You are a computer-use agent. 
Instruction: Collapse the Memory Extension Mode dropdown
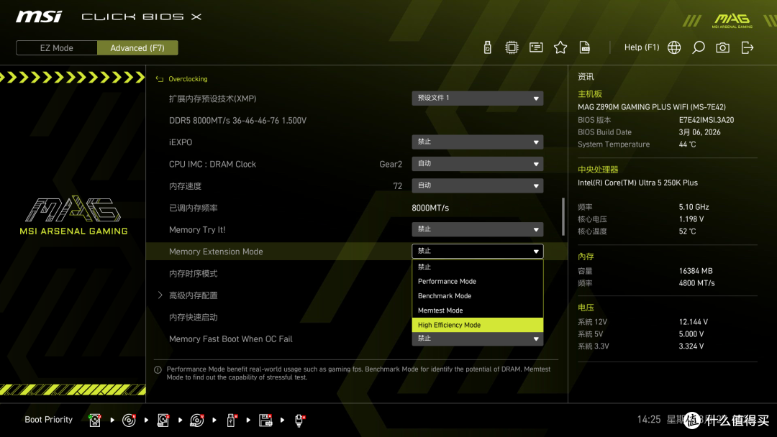pyautogui.click(x=477, y=251)
